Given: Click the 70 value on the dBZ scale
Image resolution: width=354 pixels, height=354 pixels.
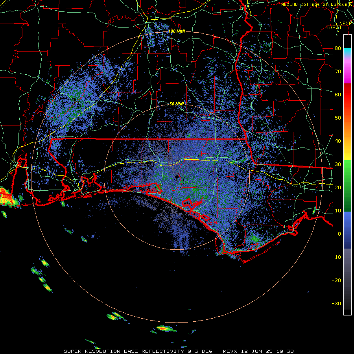Looking at the screenshot, I should pos(338,71).
